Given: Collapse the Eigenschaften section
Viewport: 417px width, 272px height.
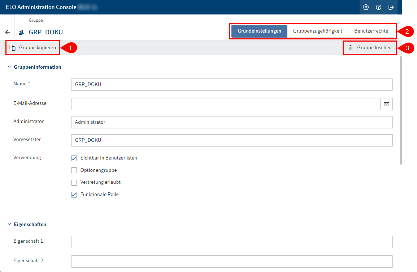Looking at the screenshot, I should point(9,224).
